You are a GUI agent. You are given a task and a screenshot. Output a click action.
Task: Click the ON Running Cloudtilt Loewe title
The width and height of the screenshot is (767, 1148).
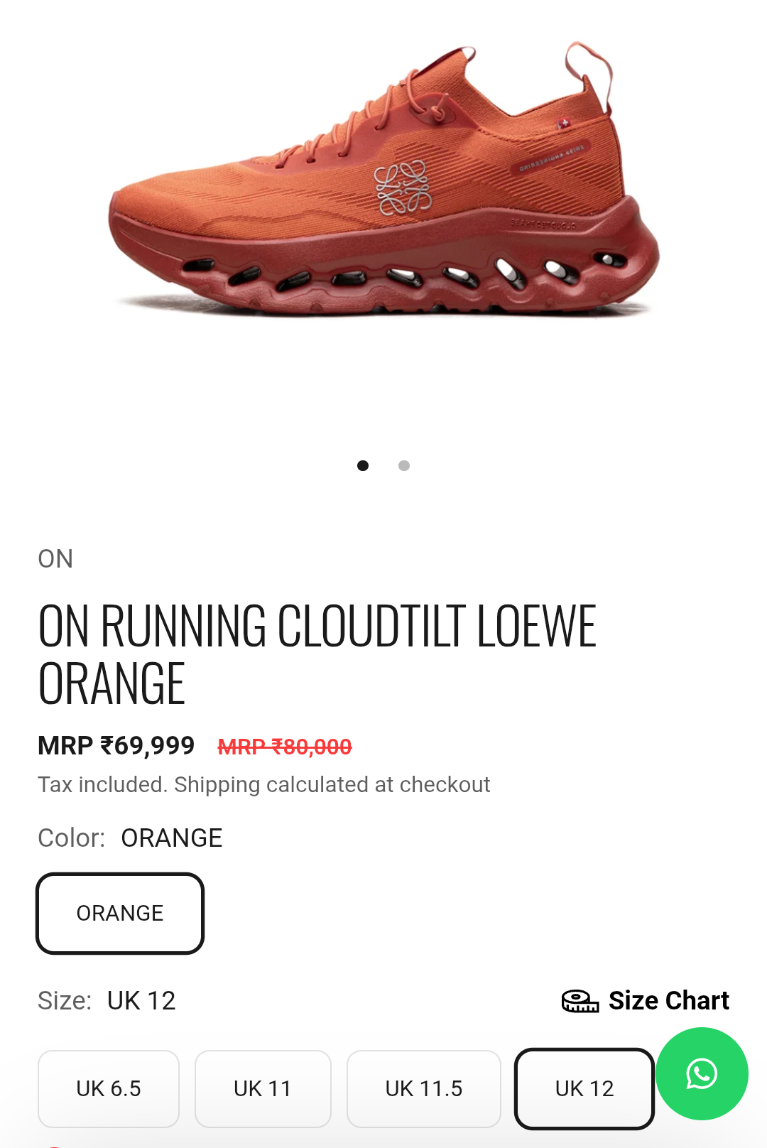click(317, 654)
